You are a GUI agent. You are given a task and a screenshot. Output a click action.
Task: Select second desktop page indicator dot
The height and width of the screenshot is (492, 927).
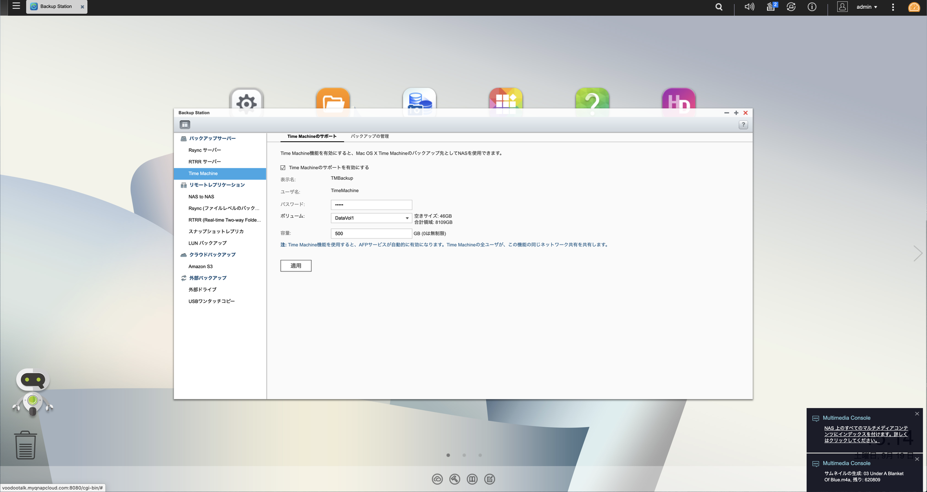[464, 455]
